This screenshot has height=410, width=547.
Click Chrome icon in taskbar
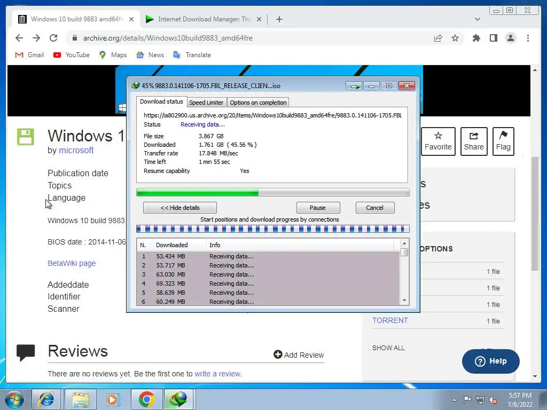146,399
